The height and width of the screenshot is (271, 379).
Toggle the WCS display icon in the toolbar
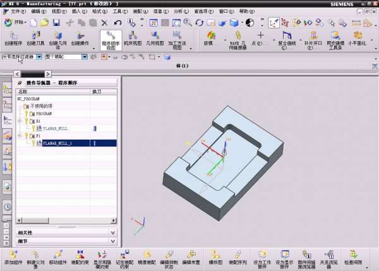coord(274,23)
